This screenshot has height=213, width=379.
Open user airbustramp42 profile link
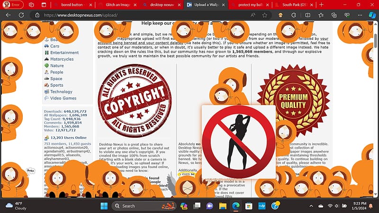(x=79, y=151)
